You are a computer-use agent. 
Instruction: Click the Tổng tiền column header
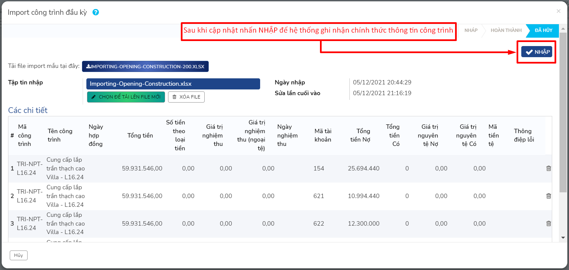pyautogui.click(x=140, y=136)
